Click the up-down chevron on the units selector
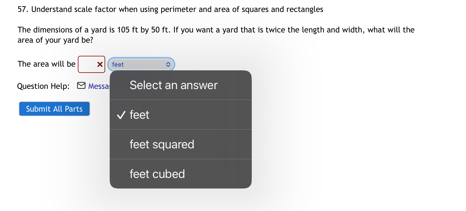The image size is (466, 211). coord(168,64)
